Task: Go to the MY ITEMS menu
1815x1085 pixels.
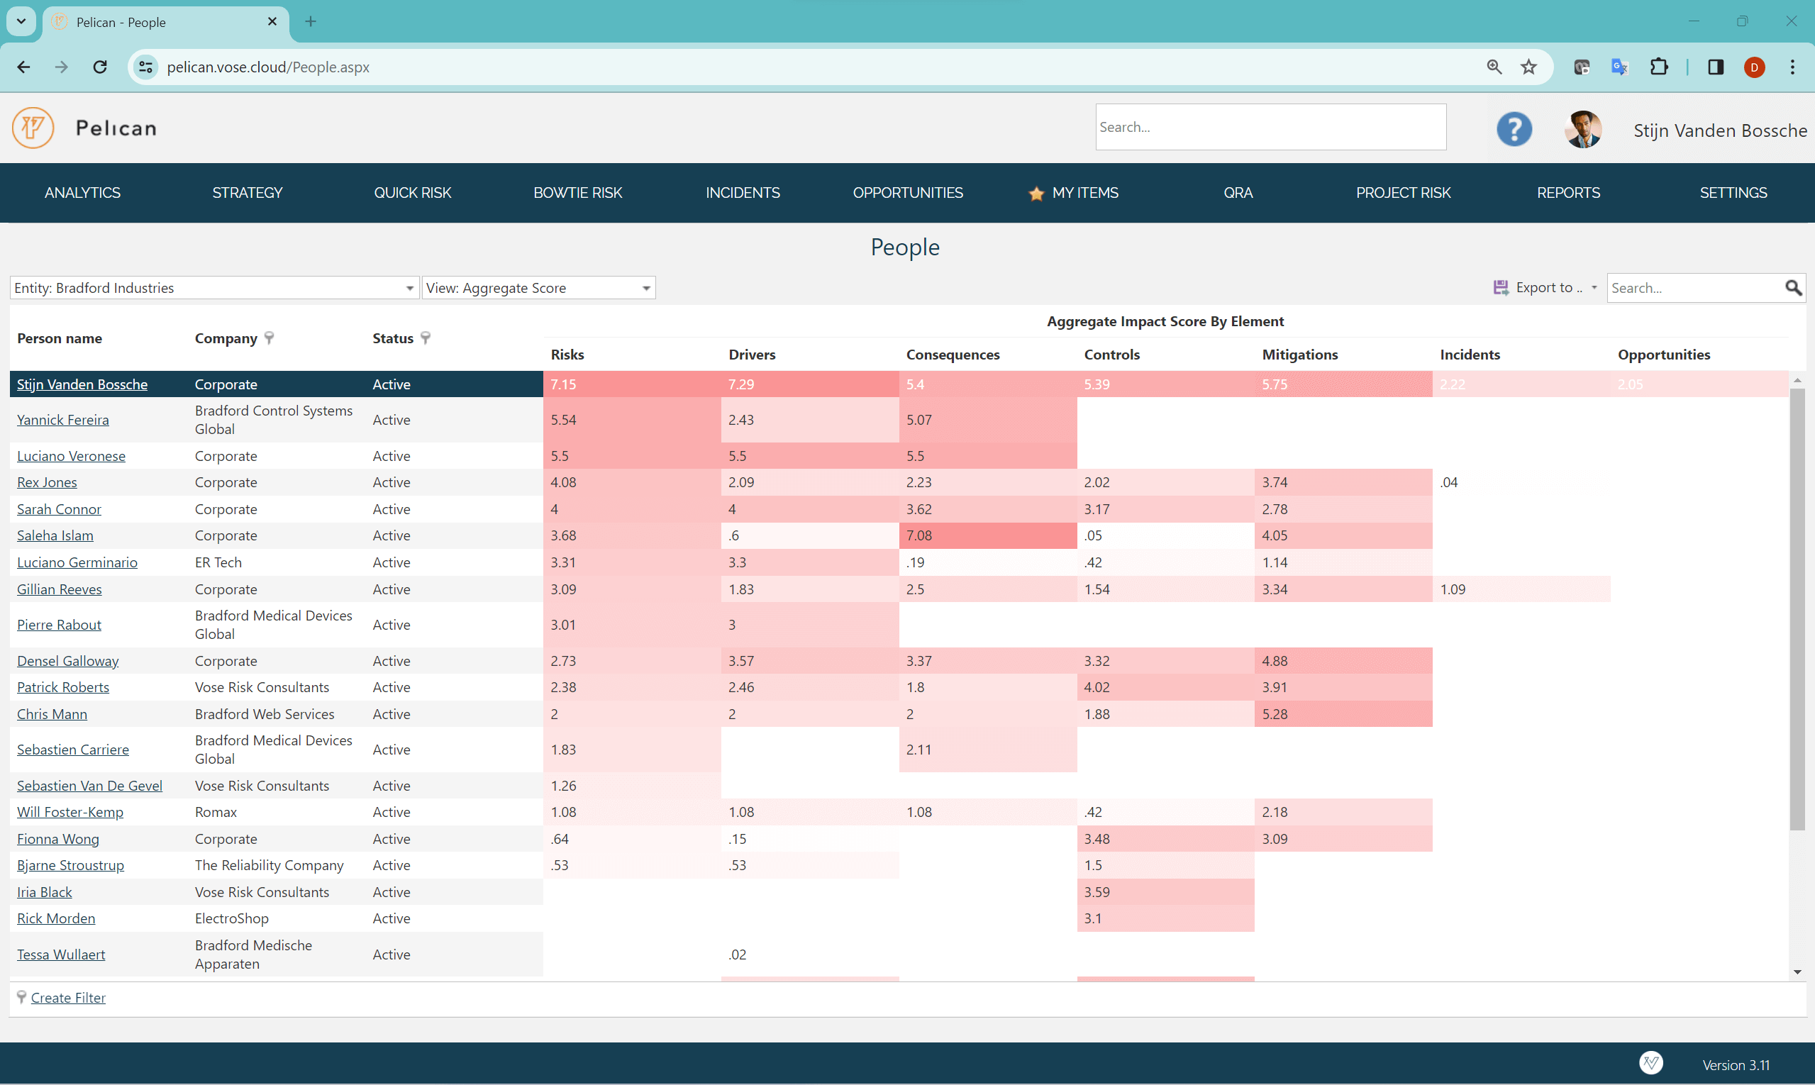Action: pos(1084,193)
